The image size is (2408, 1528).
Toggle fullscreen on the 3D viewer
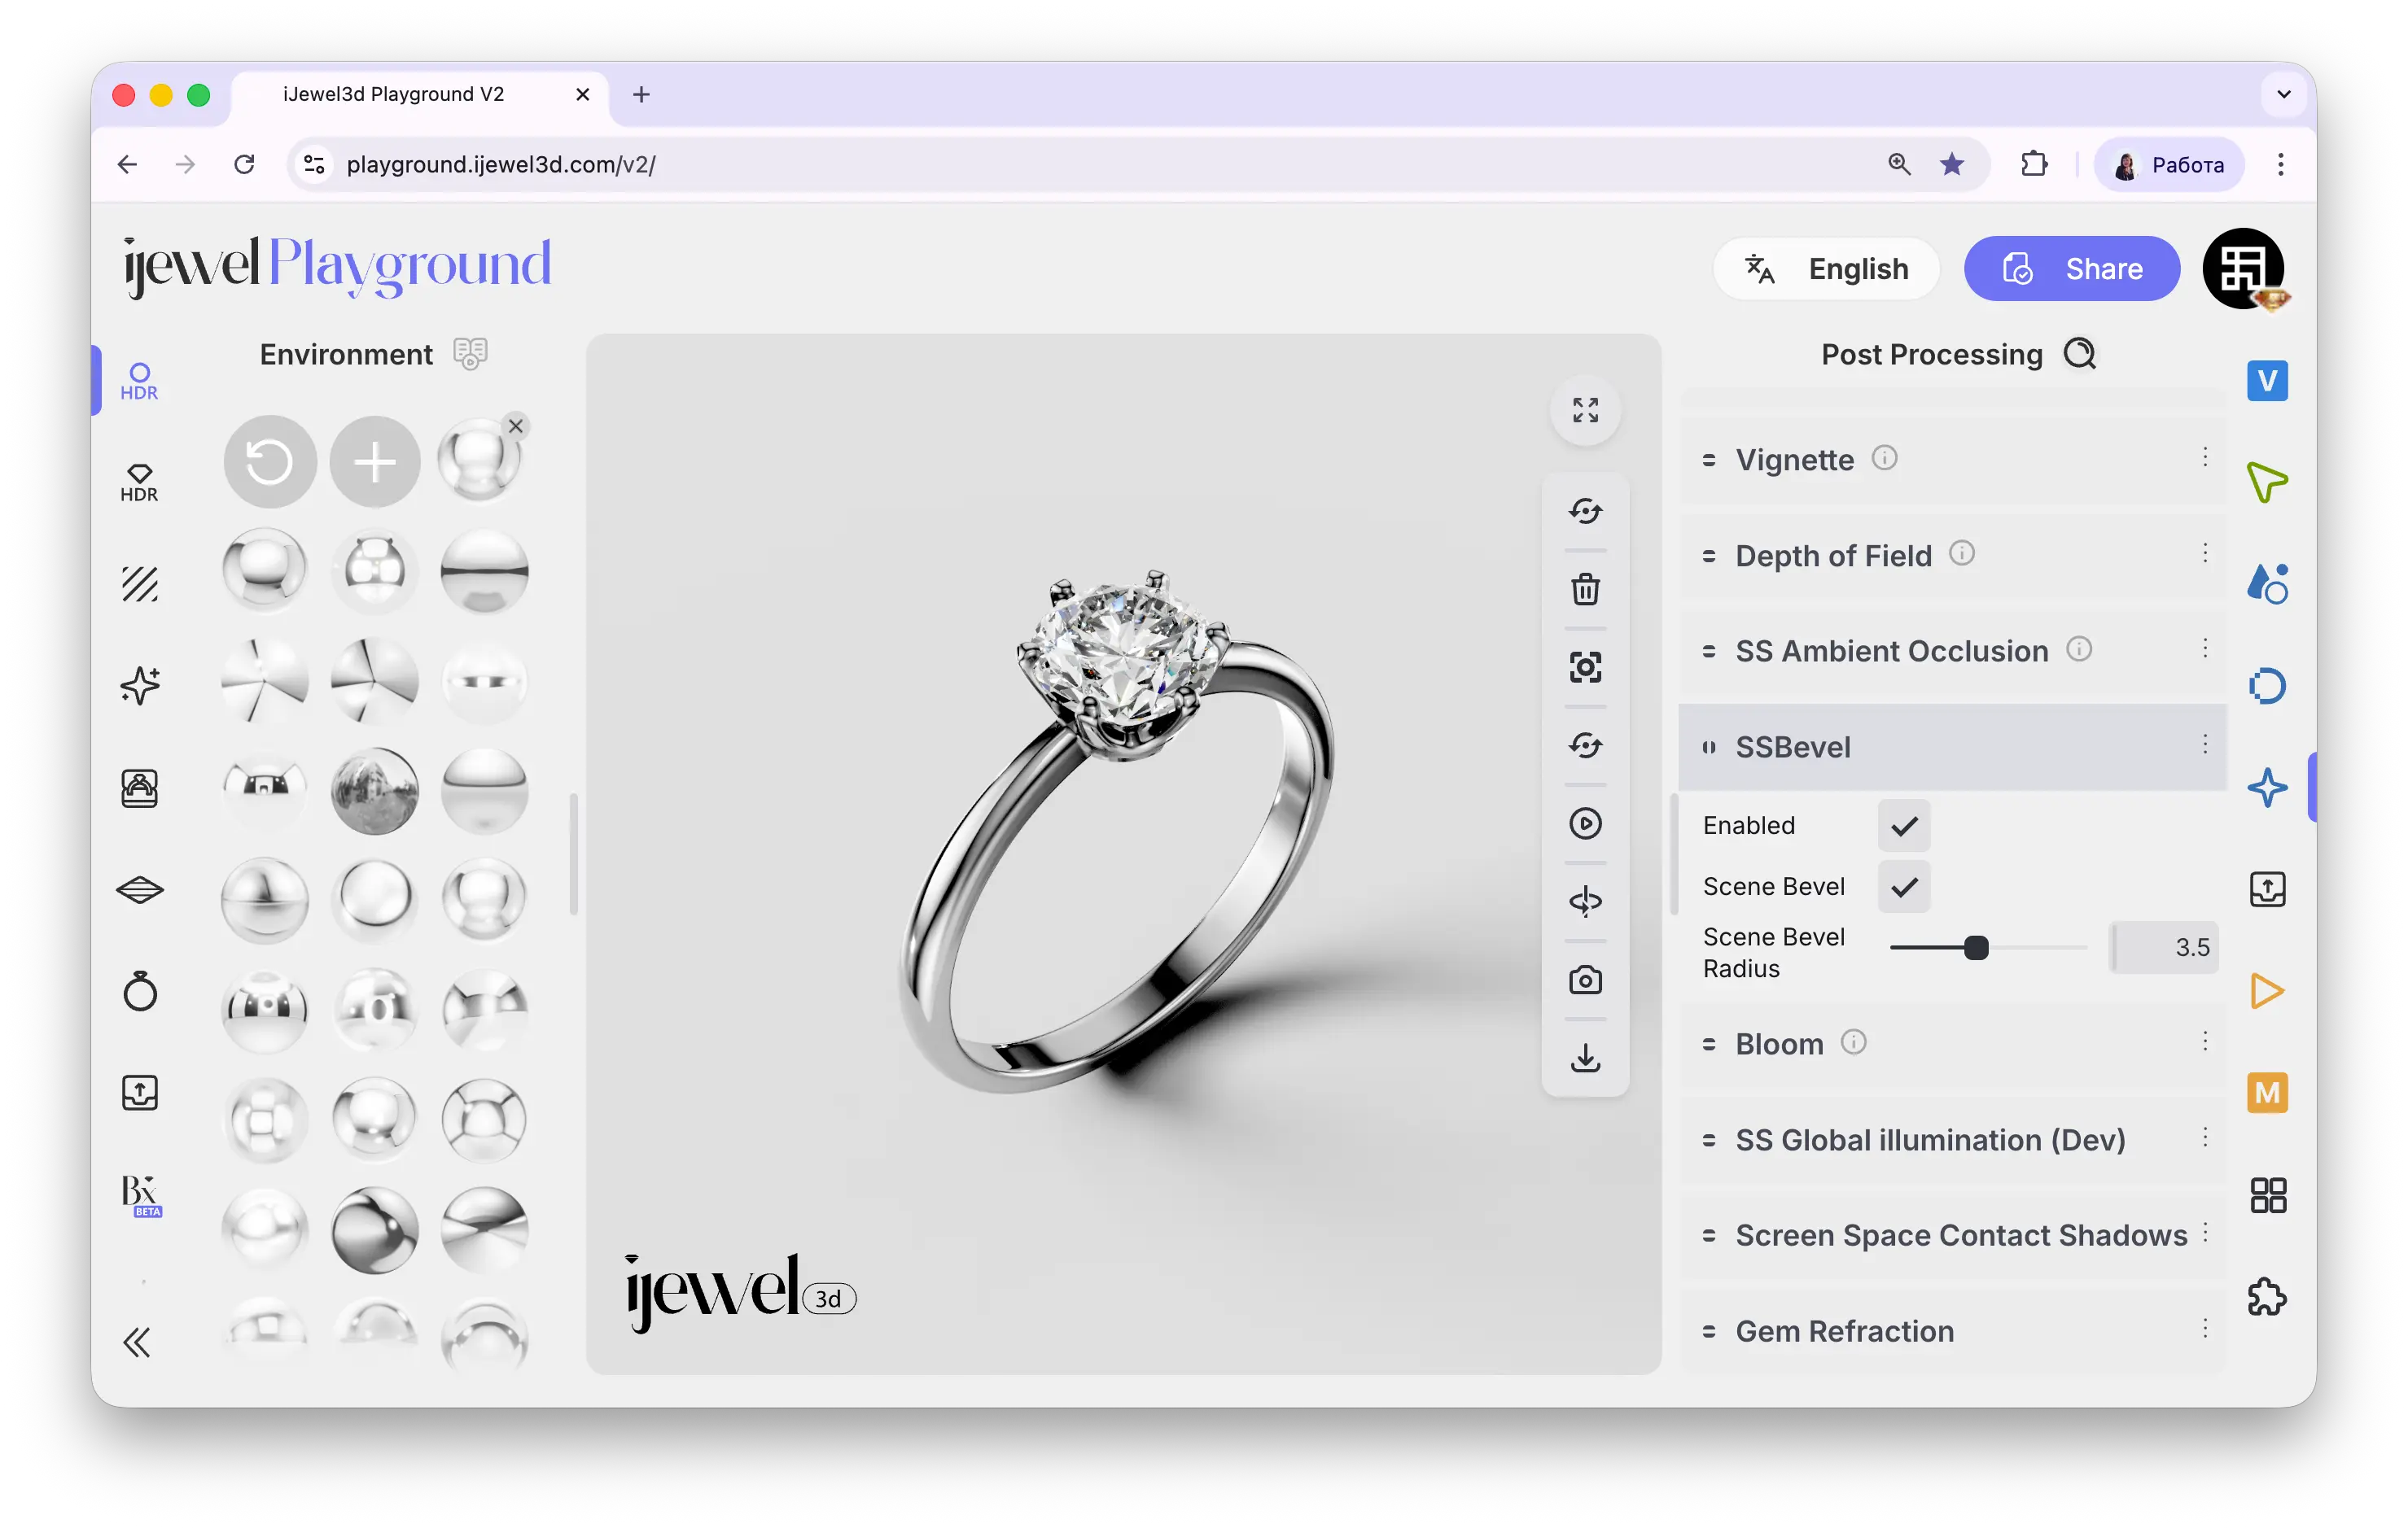coord(1585,410)
